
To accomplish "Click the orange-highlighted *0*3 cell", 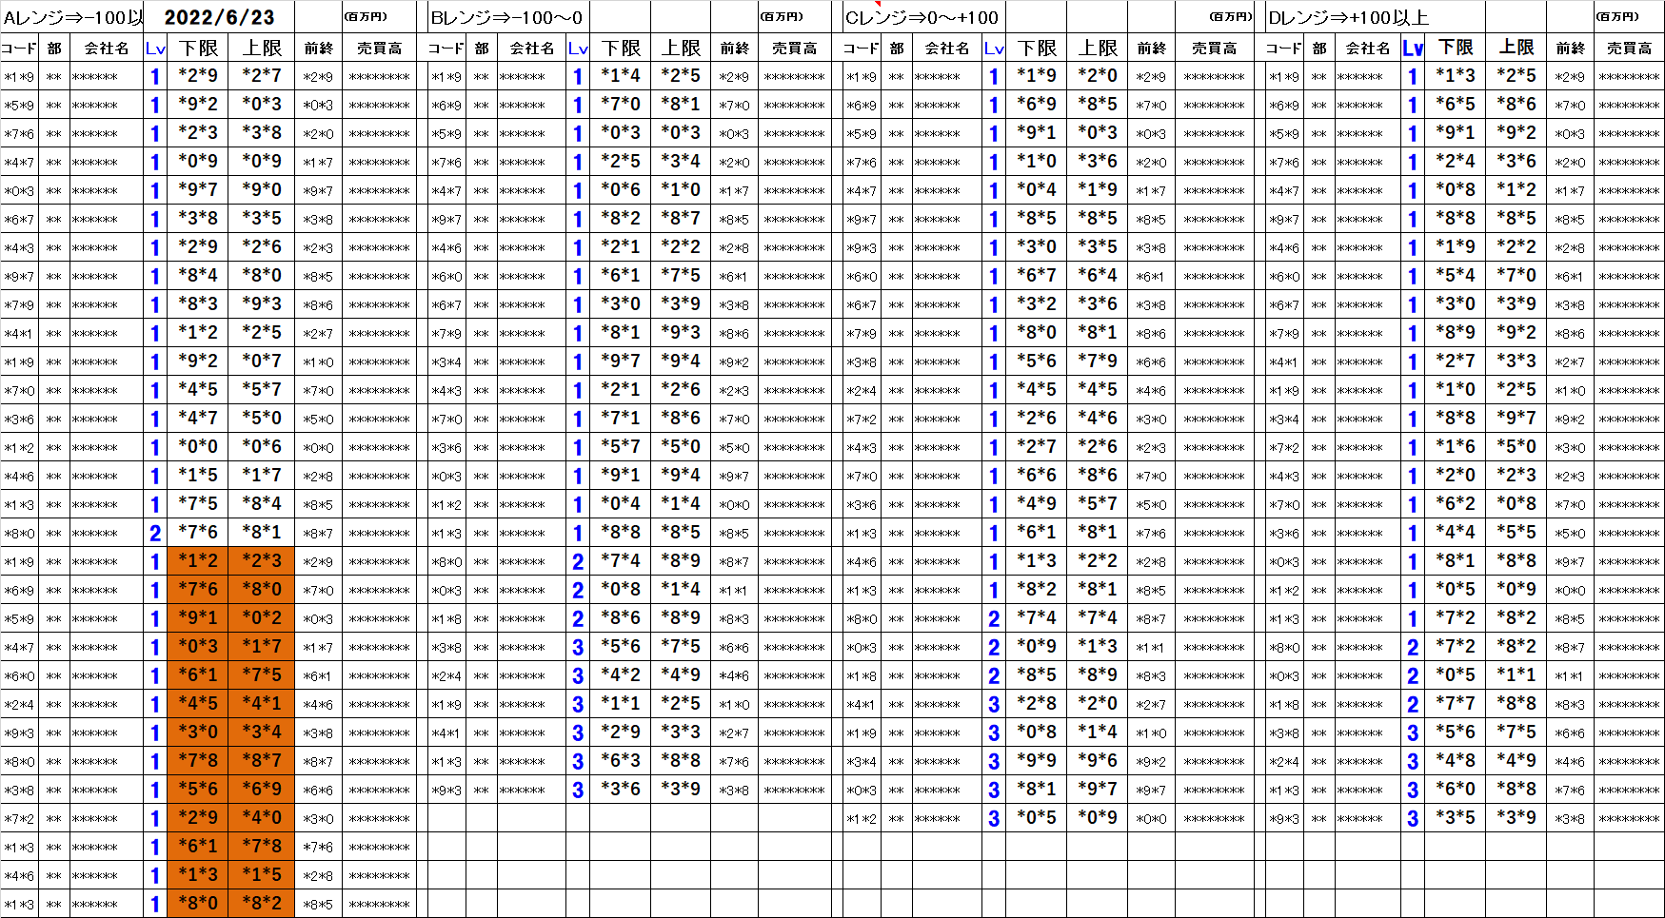I will [198, 647].
